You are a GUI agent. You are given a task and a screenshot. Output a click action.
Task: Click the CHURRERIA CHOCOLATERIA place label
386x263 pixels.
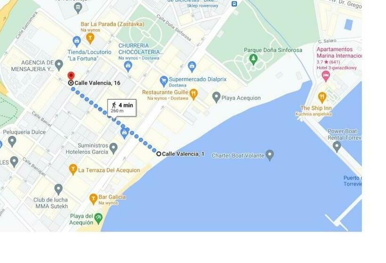click(140, 49)
